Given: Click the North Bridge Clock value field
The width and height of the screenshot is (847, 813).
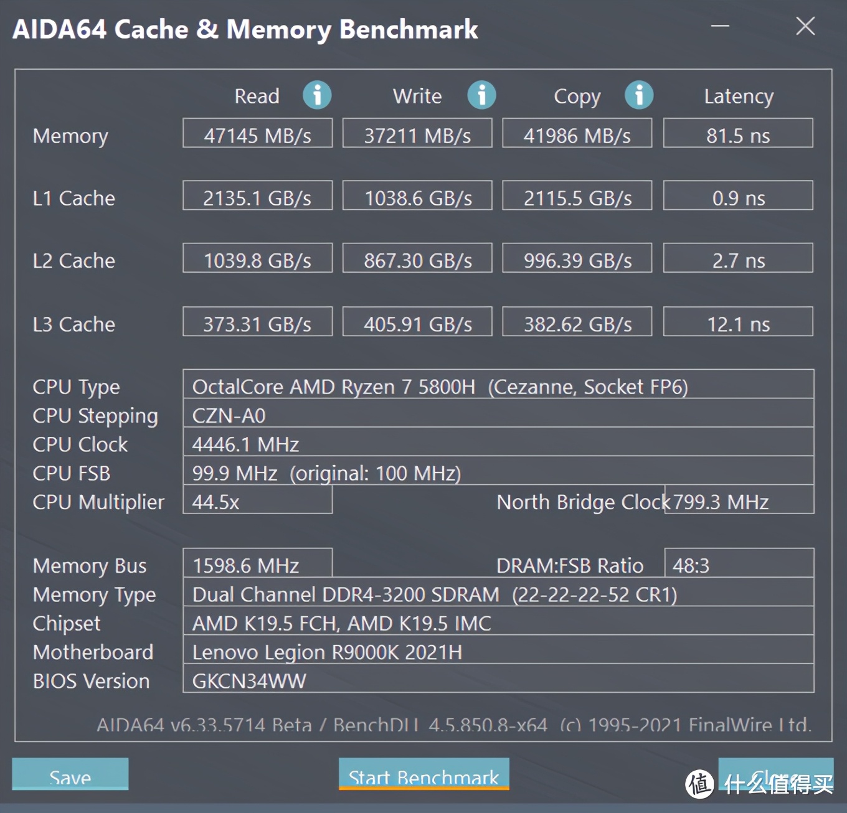Looking at the screenshot, I should [739, 500].
